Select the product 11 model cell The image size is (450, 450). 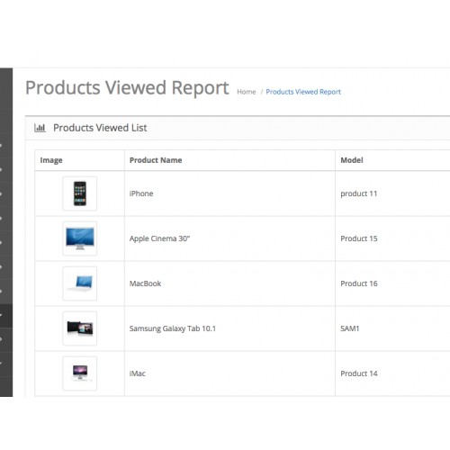[392, 193]
